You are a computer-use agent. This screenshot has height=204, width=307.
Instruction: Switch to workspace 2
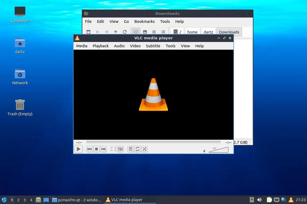coord(18,200)
